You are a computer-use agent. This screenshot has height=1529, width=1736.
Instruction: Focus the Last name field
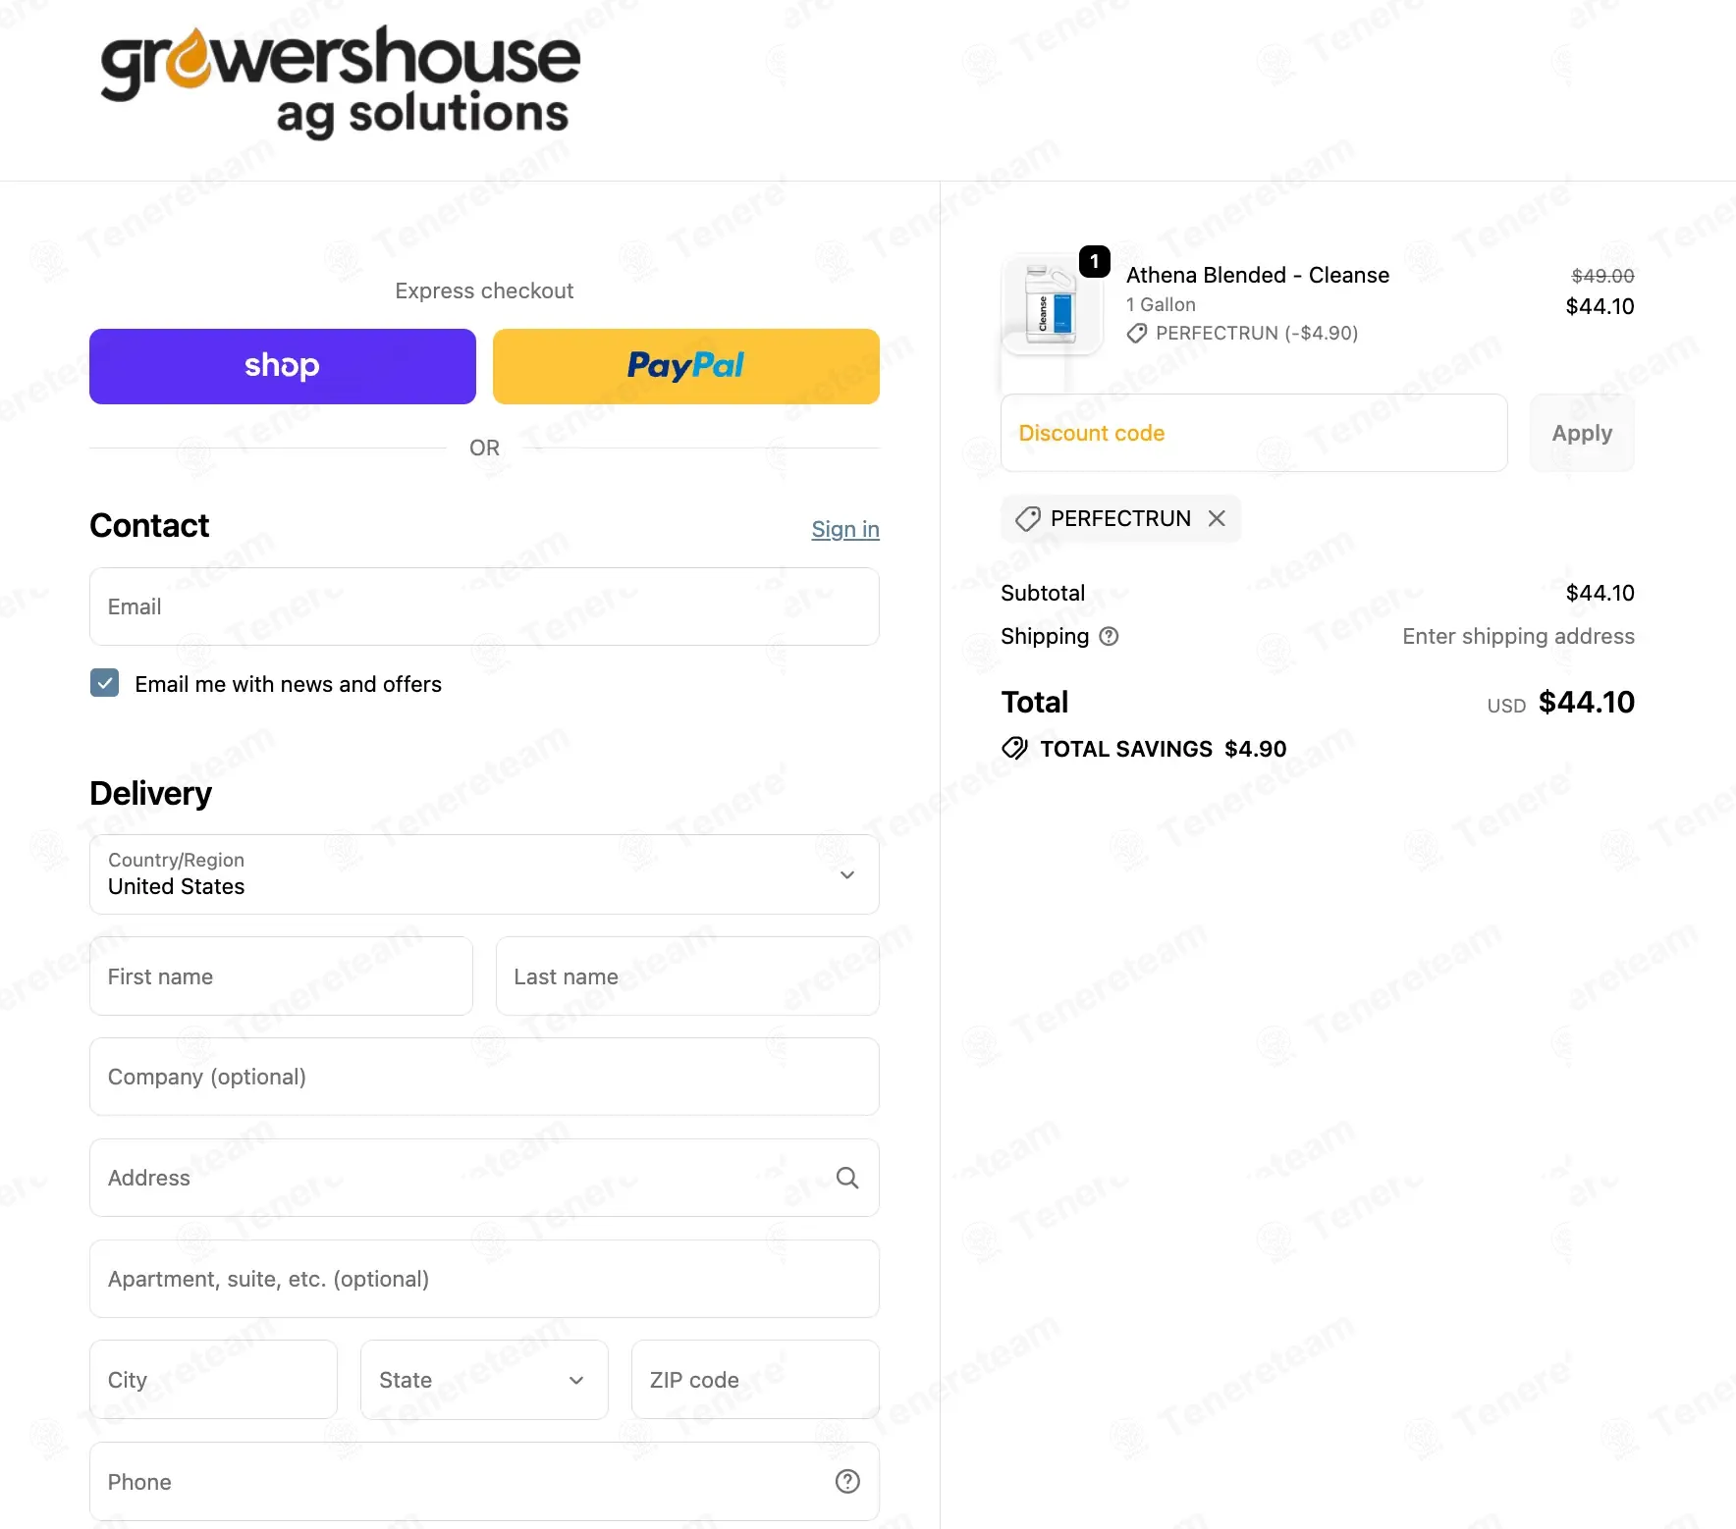[687, 976]
